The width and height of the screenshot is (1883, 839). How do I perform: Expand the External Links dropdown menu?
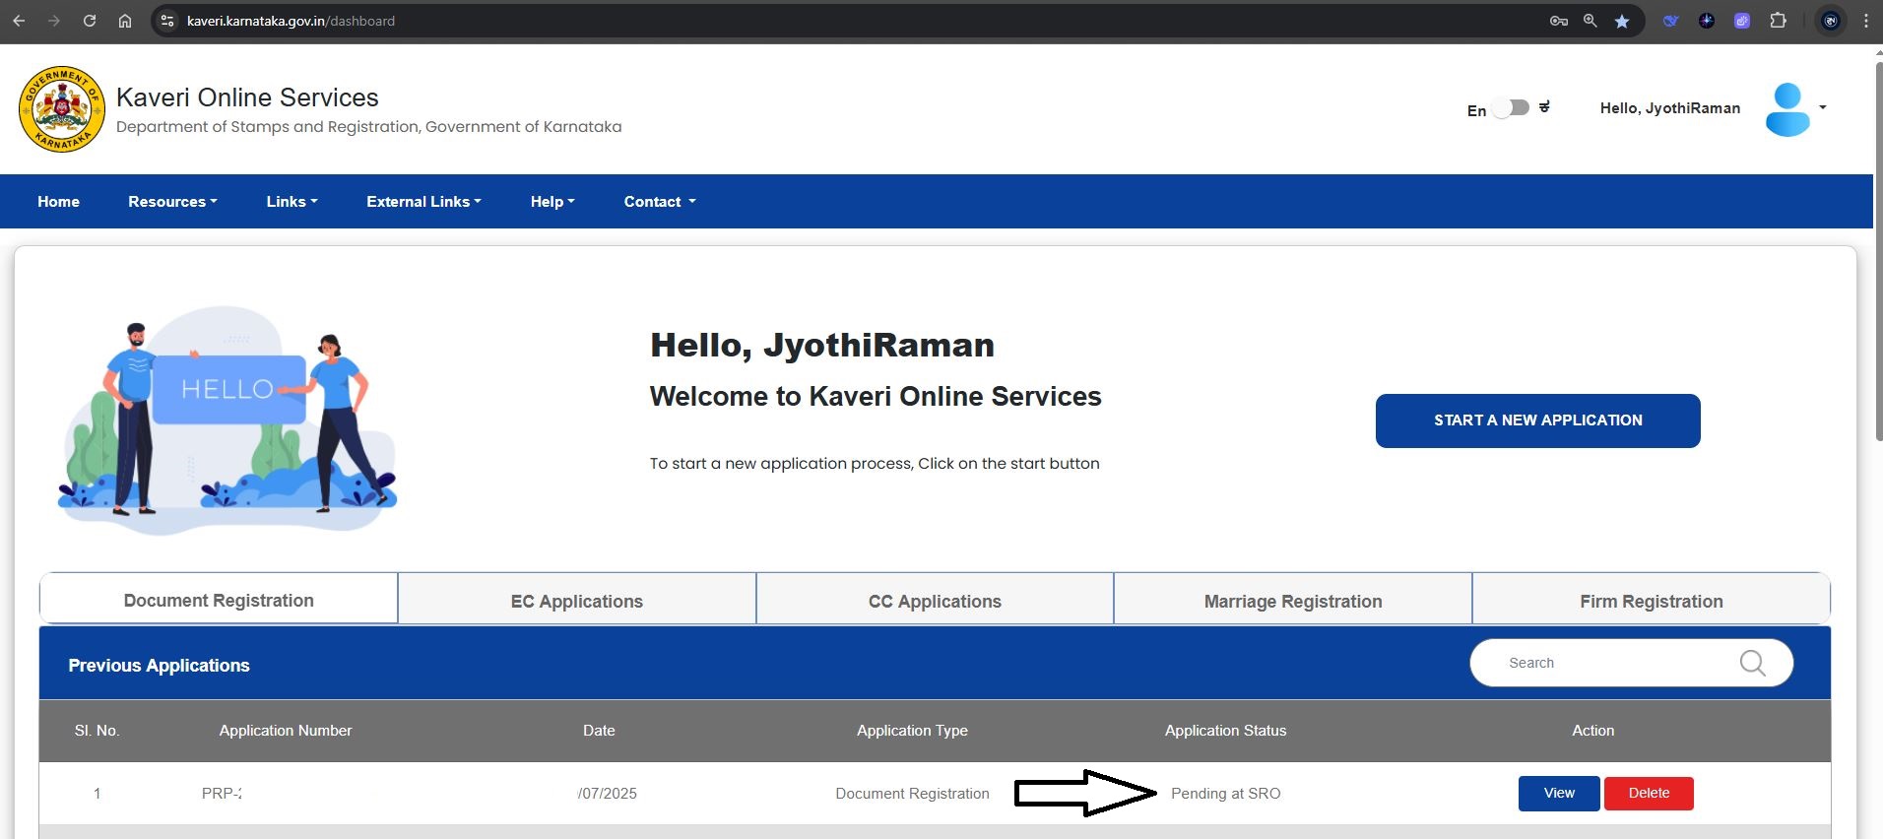pos(423,202)
